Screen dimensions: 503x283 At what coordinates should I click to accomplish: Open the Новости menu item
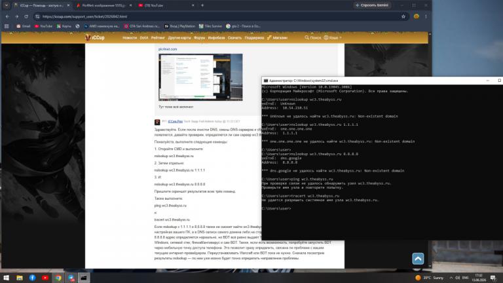130,38
